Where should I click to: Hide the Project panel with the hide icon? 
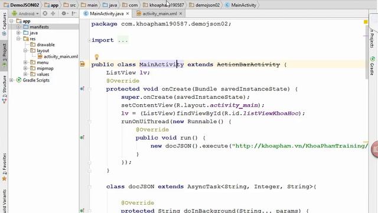(74, 14)
